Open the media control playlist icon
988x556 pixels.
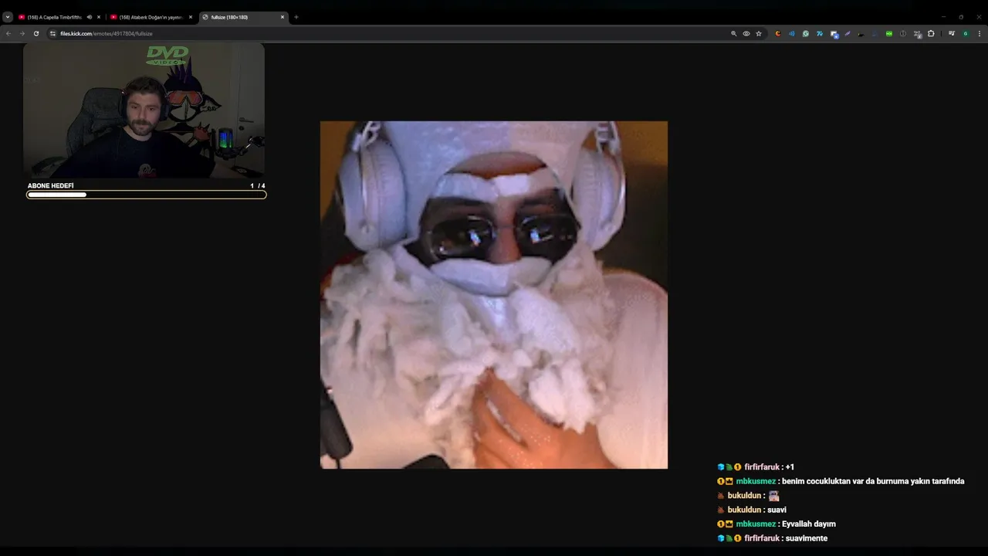pos(952,34)
